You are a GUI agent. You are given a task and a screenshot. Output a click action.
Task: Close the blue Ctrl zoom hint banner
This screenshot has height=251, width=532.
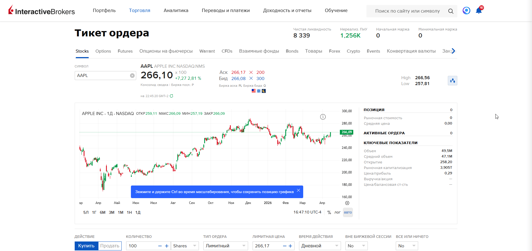(x=298, y=190)
